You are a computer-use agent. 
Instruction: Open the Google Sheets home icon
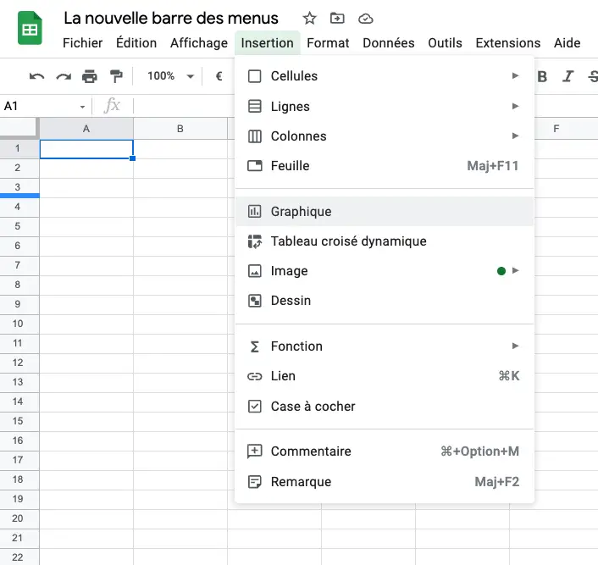tap(30, 28)
